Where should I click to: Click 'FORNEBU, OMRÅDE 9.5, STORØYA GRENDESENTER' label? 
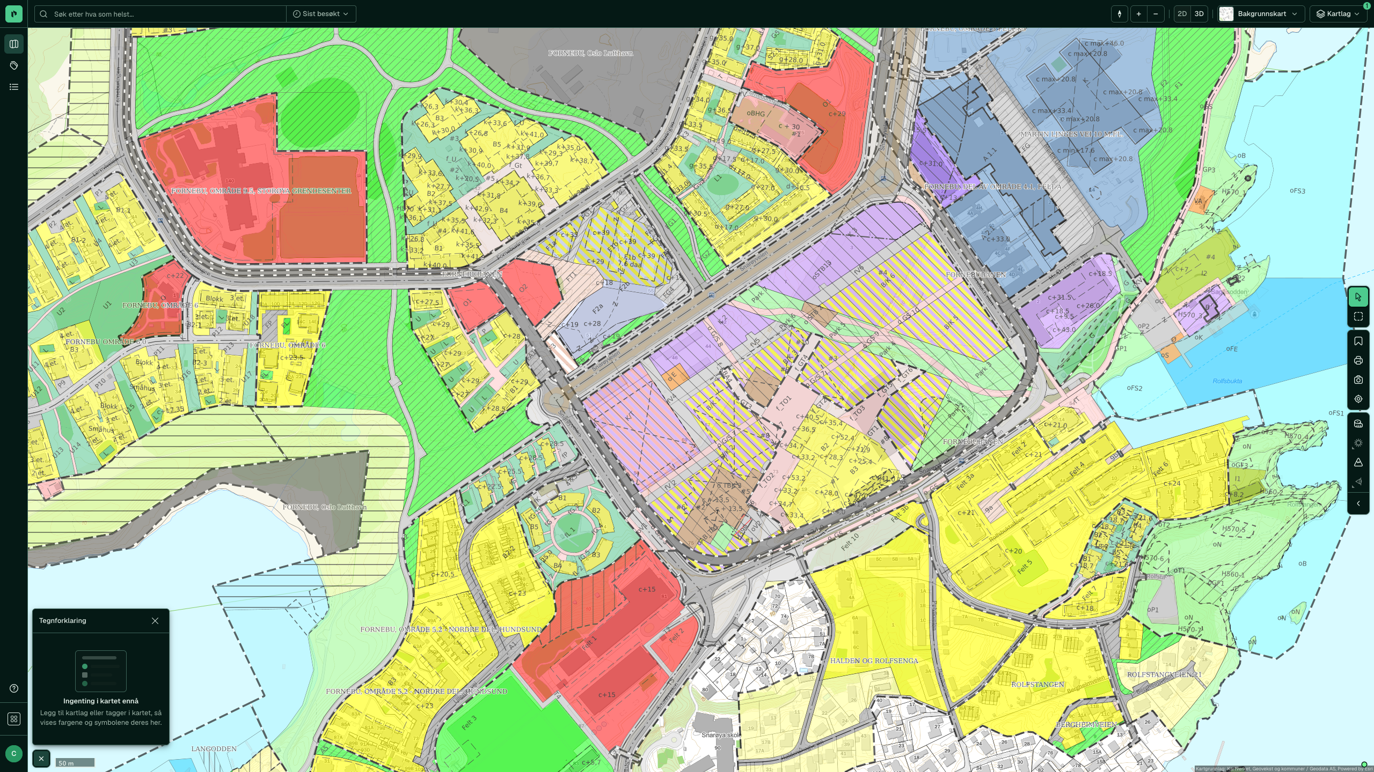point(261,191)
